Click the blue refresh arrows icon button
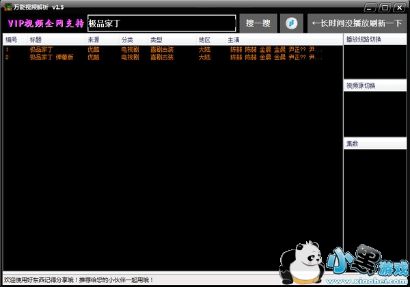The image size is (410, 287). tap(292, 23)
